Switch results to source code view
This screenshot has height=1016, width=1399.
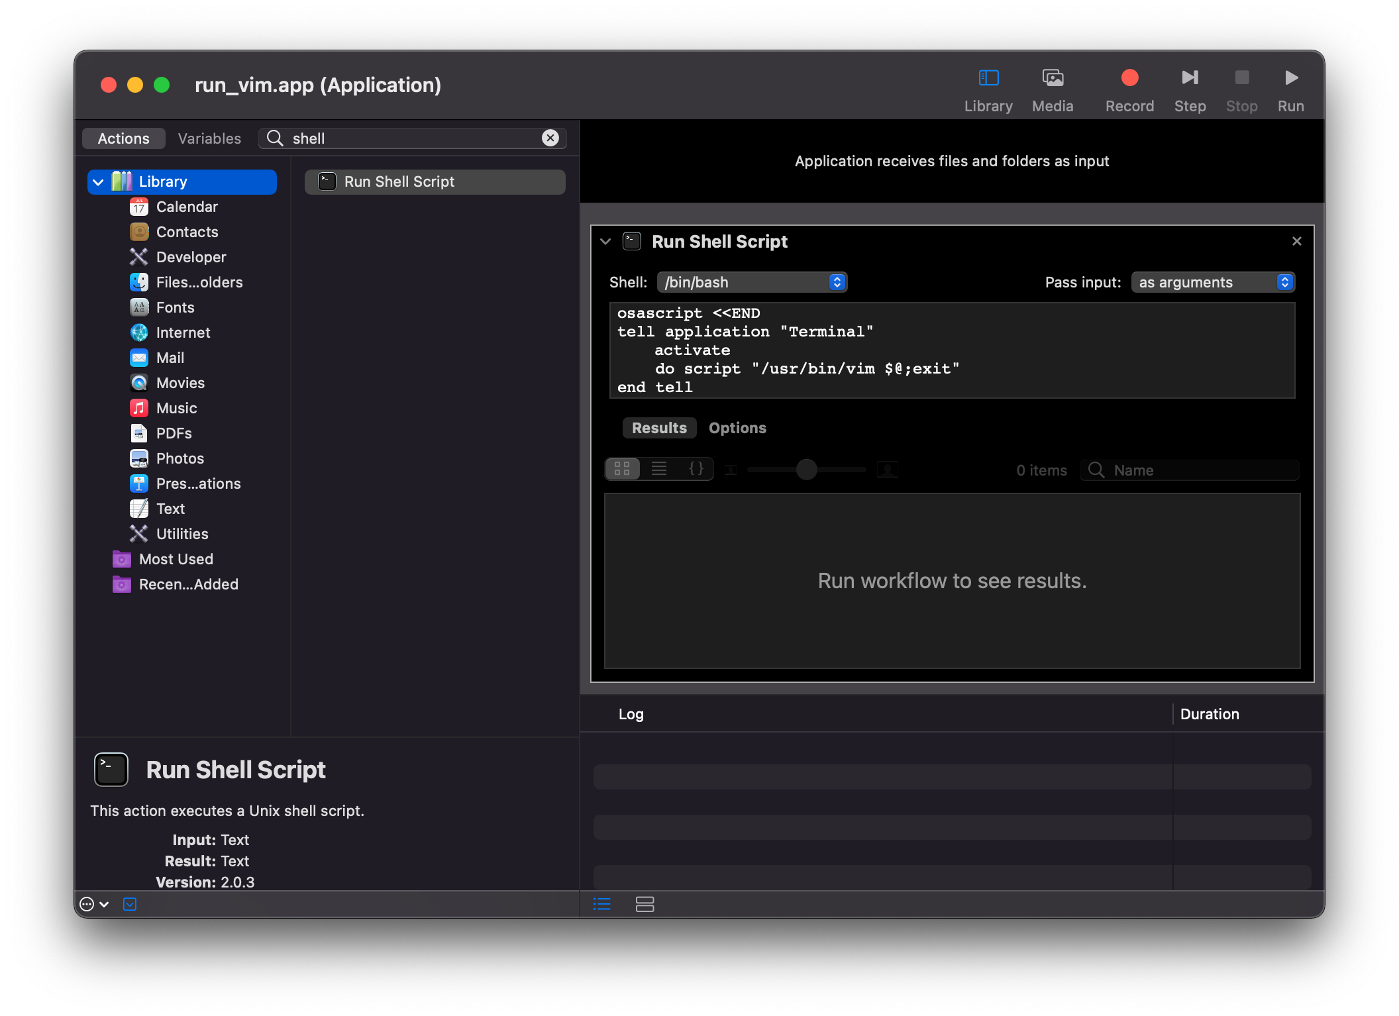coord(696,469)
